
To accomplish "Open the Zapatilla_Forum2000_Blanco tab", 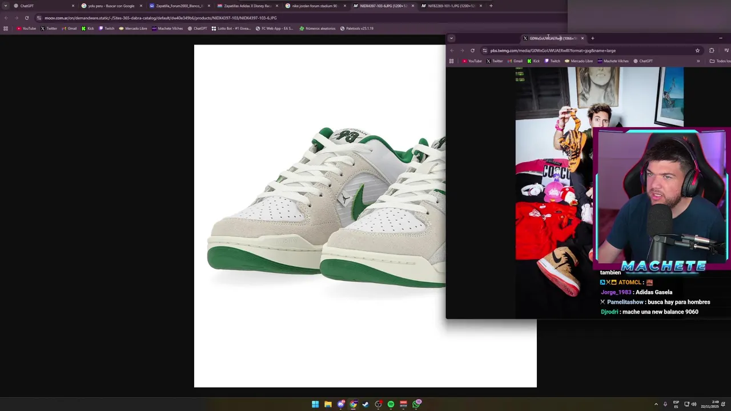I will click(x=179, y=6).
